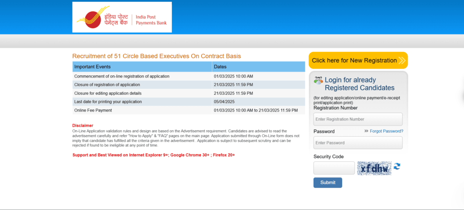Screen dimensions: 464x210
Task: Click '01/03/2025 10:00 AM to 21/03/2025 11:59 PM'
Action: click(x=256, y=110)
